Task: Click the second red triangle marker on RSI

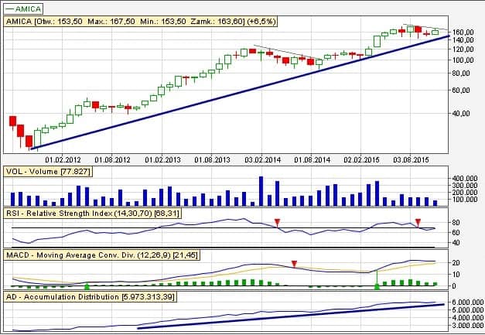Action: (x=418, y=223)
